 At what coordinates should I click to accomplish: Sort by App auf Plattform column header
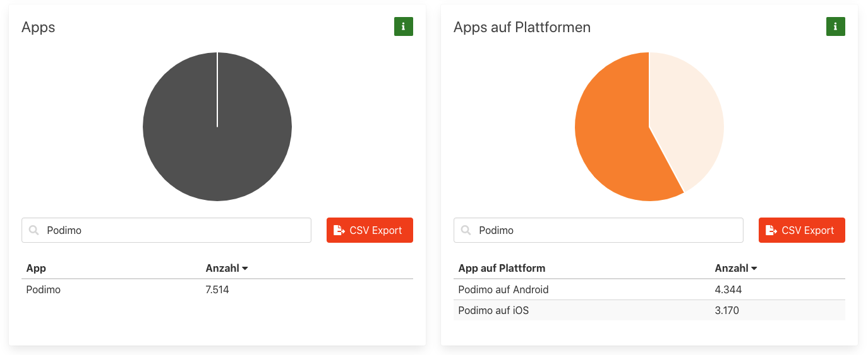(x=502, y=268)
